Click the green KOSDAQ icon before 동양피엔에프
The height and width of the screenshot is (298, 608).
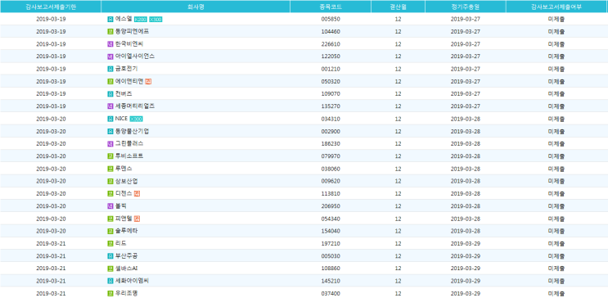110,31
